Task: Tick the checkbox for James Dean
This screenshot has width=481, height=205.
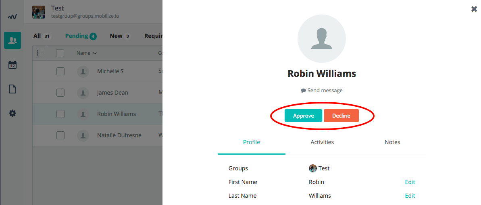Action: [60, 93]
